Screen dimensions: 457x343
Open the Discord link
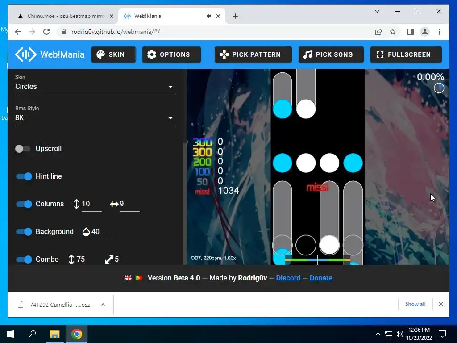(x=288, y=278)
